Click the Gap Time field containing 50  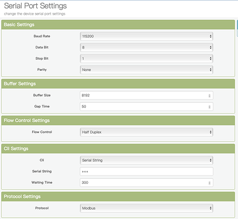coord(146,107)
